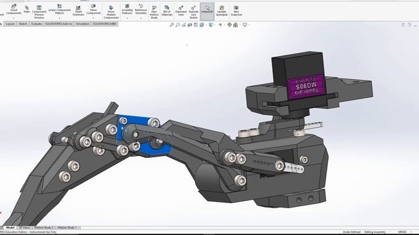Select the Mate tool

pyautogui.click(x=26, y=9)
